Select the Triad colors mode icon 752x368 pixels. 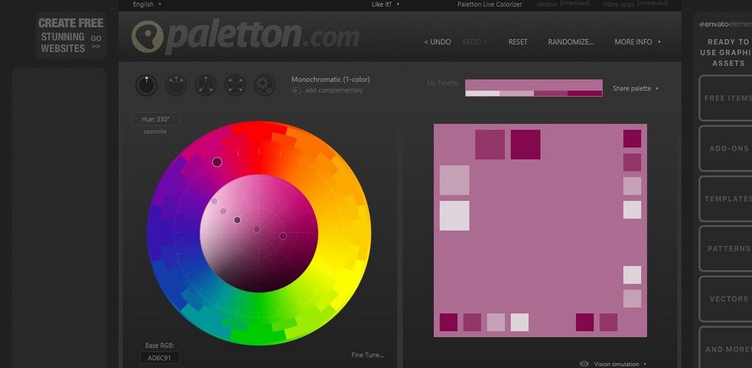pos(206,86)
